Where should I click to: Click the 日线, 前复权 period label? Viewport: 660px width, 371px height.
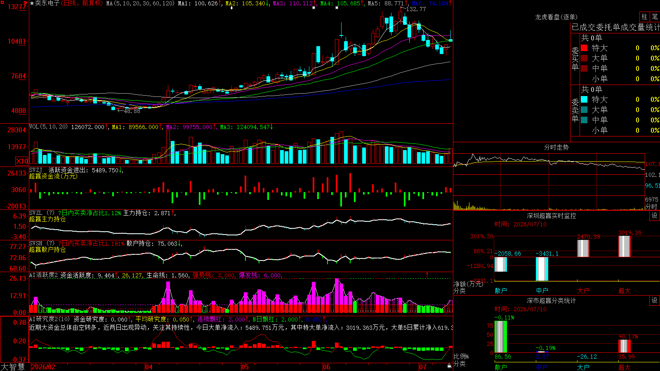point(82,3)
